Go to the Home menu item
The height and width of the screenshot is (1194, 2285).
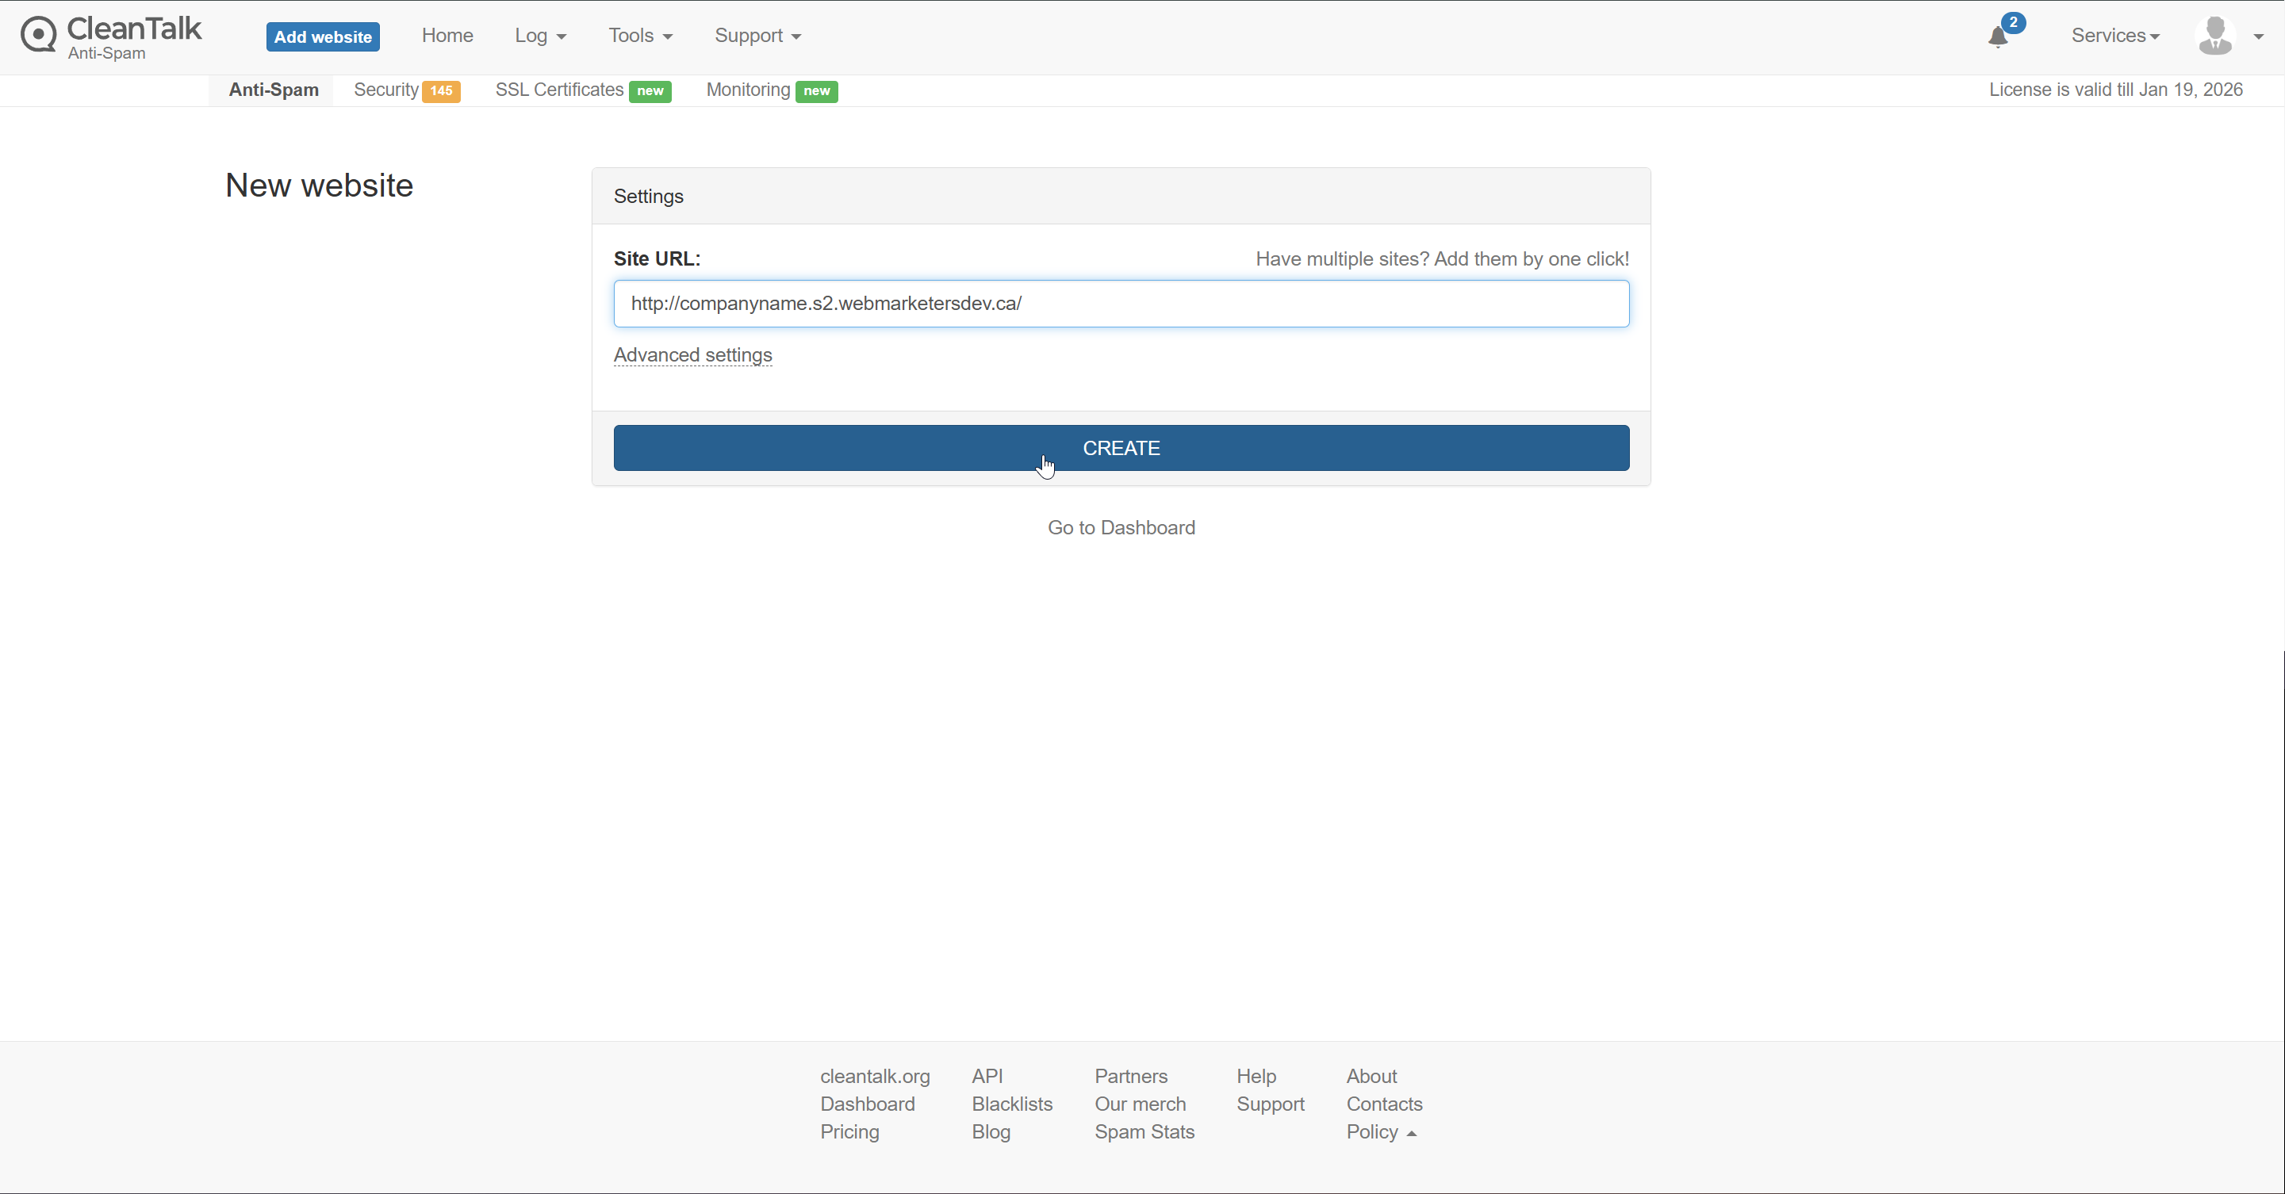(x=447, y=36)
